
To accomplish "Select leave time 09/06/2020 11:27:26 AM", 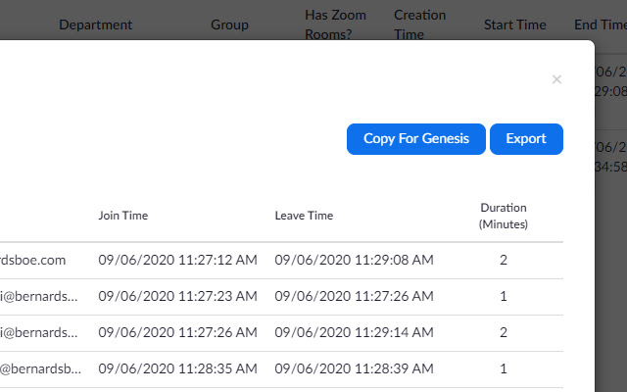I will coord(354,296).
